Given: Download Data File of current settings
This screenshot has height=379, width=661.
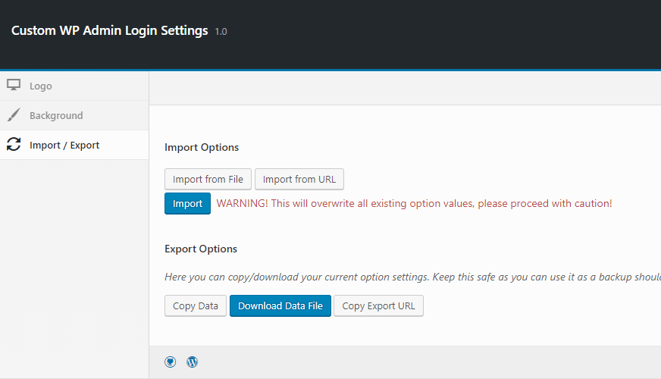Looking at the screenshot, I should pyautogui.click(x=280, y=305).
